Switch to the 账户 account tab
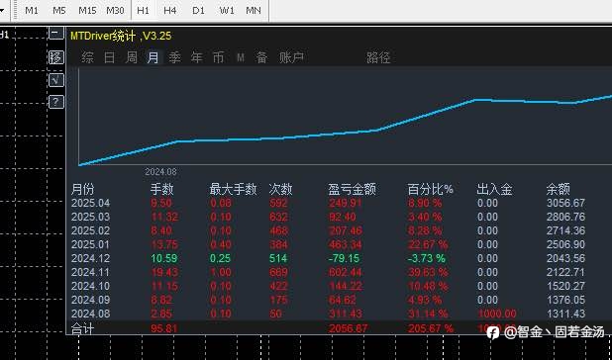The image size is (612, 360). click(291, 58)
